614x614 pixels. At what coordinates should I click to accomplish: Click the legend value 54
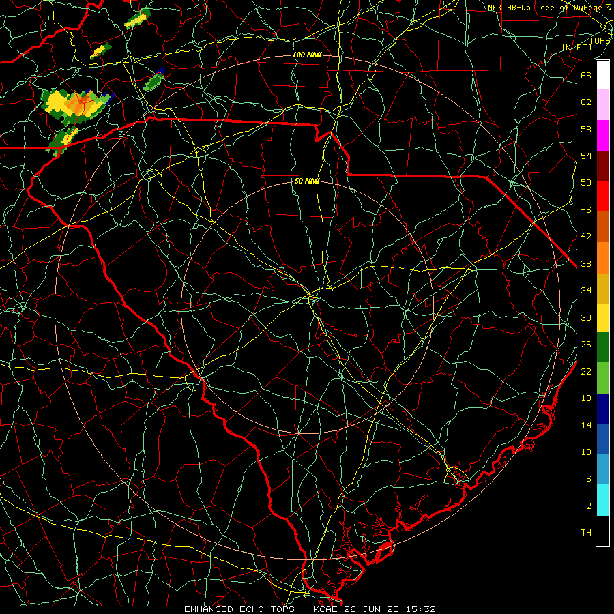coord(586,156)
